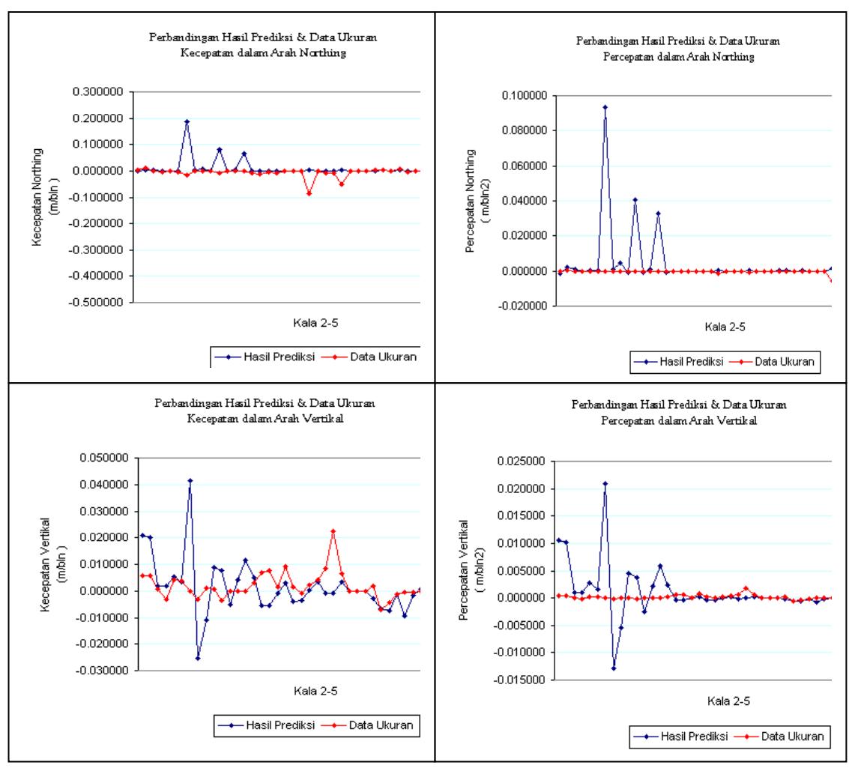The width and height of the screenshot is (849, 771).
Task: Click the 'Percepatan Northing (m/bln2)' axis label
Action: [477, 201]
